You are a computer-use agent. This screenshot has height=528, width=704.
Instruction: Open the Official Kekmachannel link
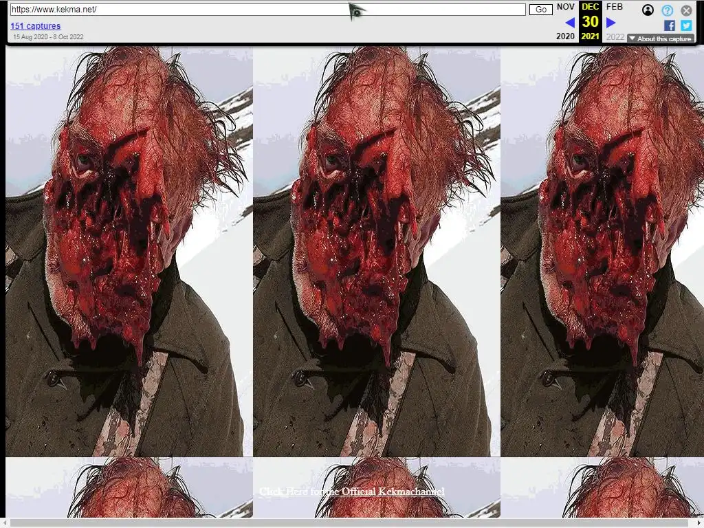tap(352, 491)
